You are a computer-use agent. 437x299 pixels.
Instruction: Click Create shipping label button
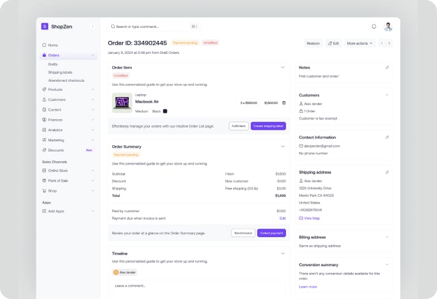point(268,126)
